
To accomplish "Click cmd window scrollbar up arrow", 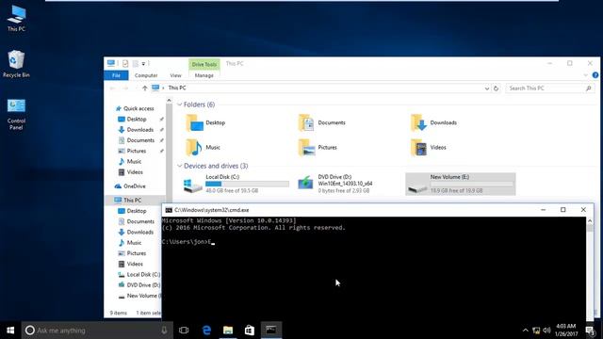I will pos(590,220).
